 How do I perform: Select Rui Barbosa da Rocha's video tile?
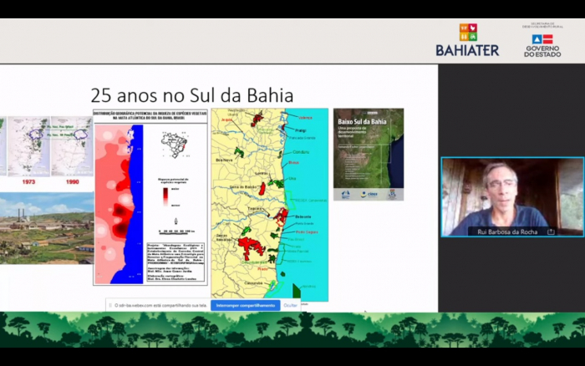pos(512,197)
